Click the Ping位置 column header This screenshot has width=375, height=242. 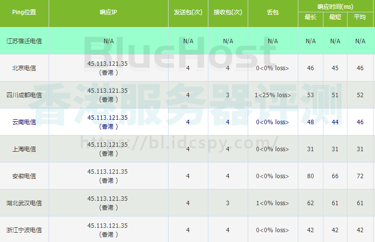(24, 12)
